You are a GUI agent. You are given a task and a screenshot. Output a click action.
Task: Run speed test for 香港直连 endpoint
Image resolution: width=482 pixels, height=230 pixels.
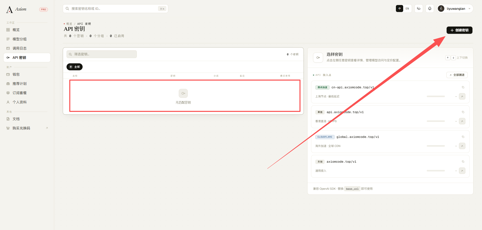462,121
